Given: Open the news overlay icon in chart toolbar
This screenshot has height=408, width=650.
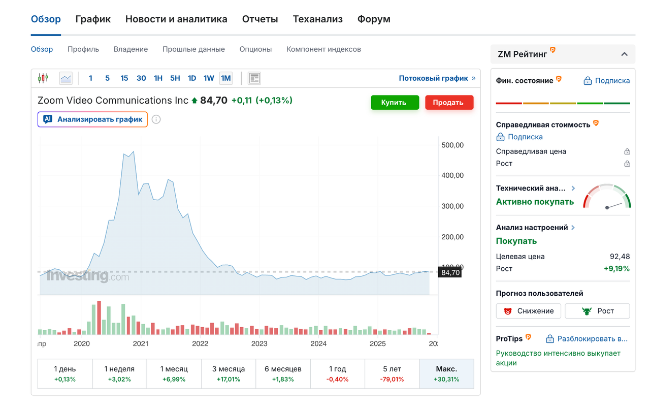Looking at the screenshot, I should [254, 78].
